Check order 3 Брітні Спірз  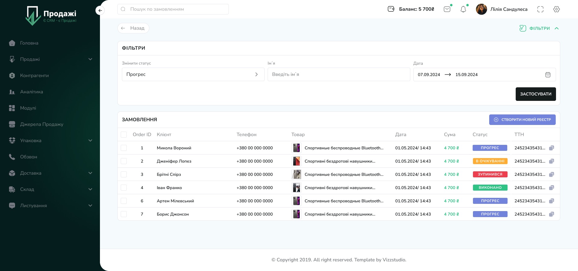(124, 174)
